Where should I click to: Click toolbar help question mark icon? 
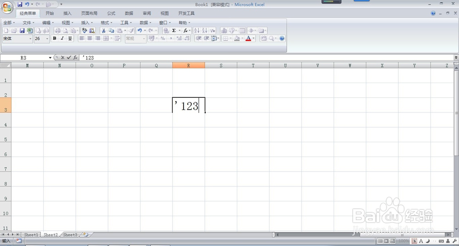[x=282, y=39]
